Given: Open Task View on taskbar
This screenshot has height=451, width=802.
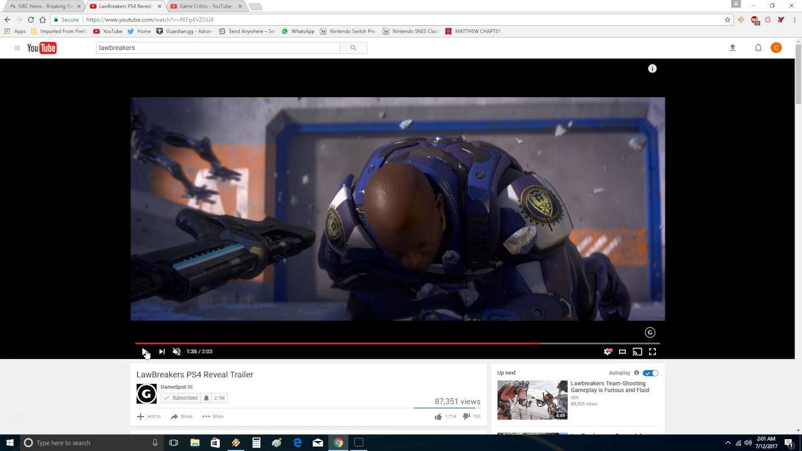Looking at the screenshot, I should (174, 443).
